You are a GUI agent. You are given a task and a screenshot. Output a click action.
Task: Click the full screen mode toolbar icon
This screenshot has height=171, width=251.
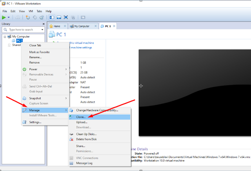click(x=66, y=17)
